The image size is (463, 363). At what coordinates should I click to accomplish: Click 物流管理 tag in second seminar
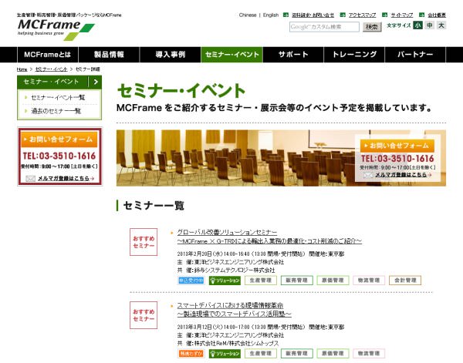[369, 353]
